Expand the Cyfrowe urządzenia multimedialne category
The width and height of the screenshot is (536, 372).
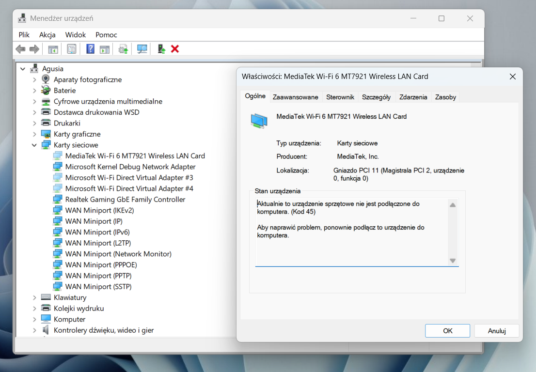tap(34, 101)
